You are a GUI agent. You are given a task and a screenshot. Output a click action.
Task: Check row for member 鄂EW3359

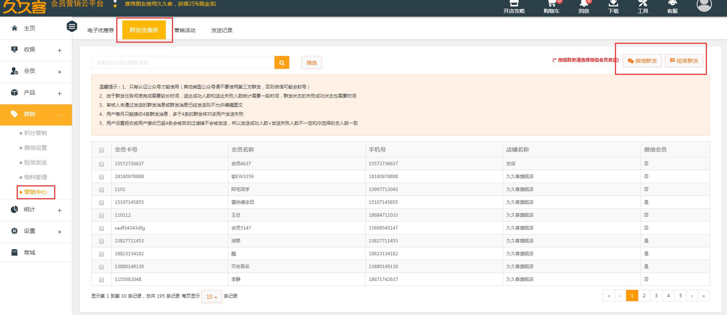click(x=101, y=177)
